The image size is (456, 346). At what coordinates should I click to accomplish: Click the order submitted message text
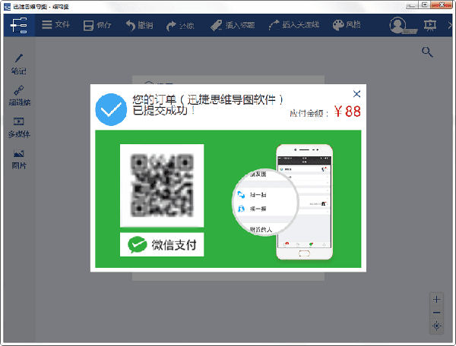(207, 105)
